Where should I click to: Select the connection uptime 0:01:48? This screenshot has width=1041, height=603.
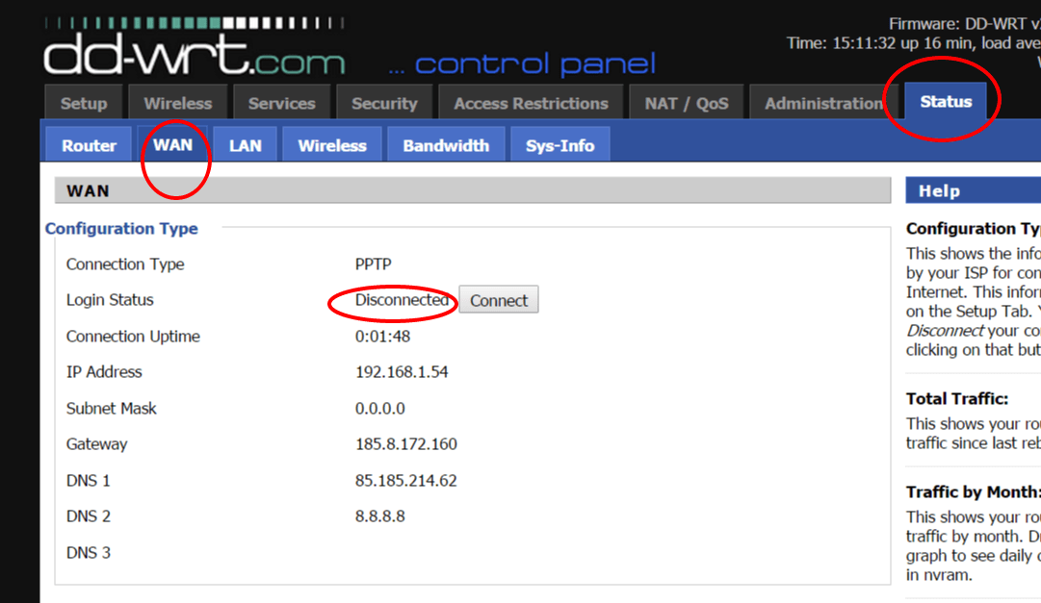[x=382, y=337]
